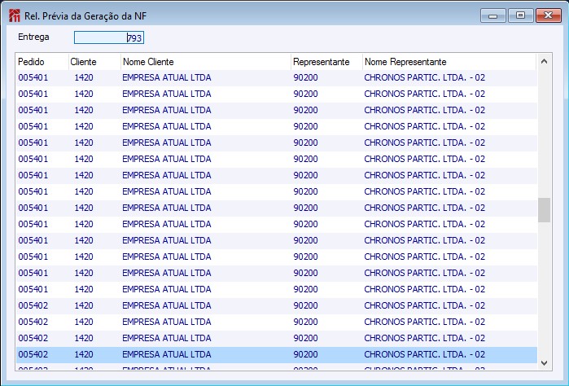Sort by the Pedido column header
The height and width of the screenshot is (386, 569).
[x=42, y=62]
